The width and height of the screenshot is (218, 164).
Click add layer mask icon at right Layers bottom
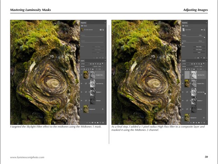click(x=193, y=123)
